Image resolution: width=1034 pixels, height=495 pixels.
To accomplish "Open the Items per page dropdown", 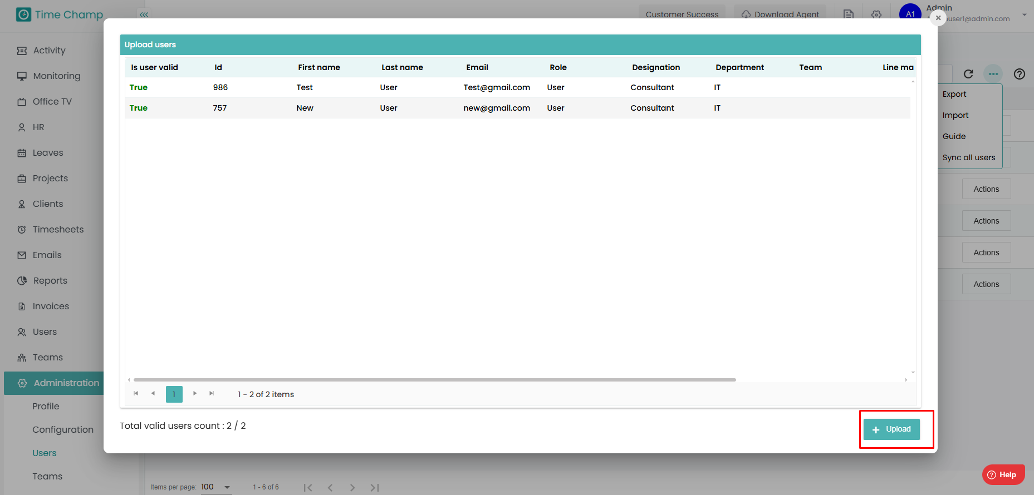I will pyautogui.click(x=227, y=487).
